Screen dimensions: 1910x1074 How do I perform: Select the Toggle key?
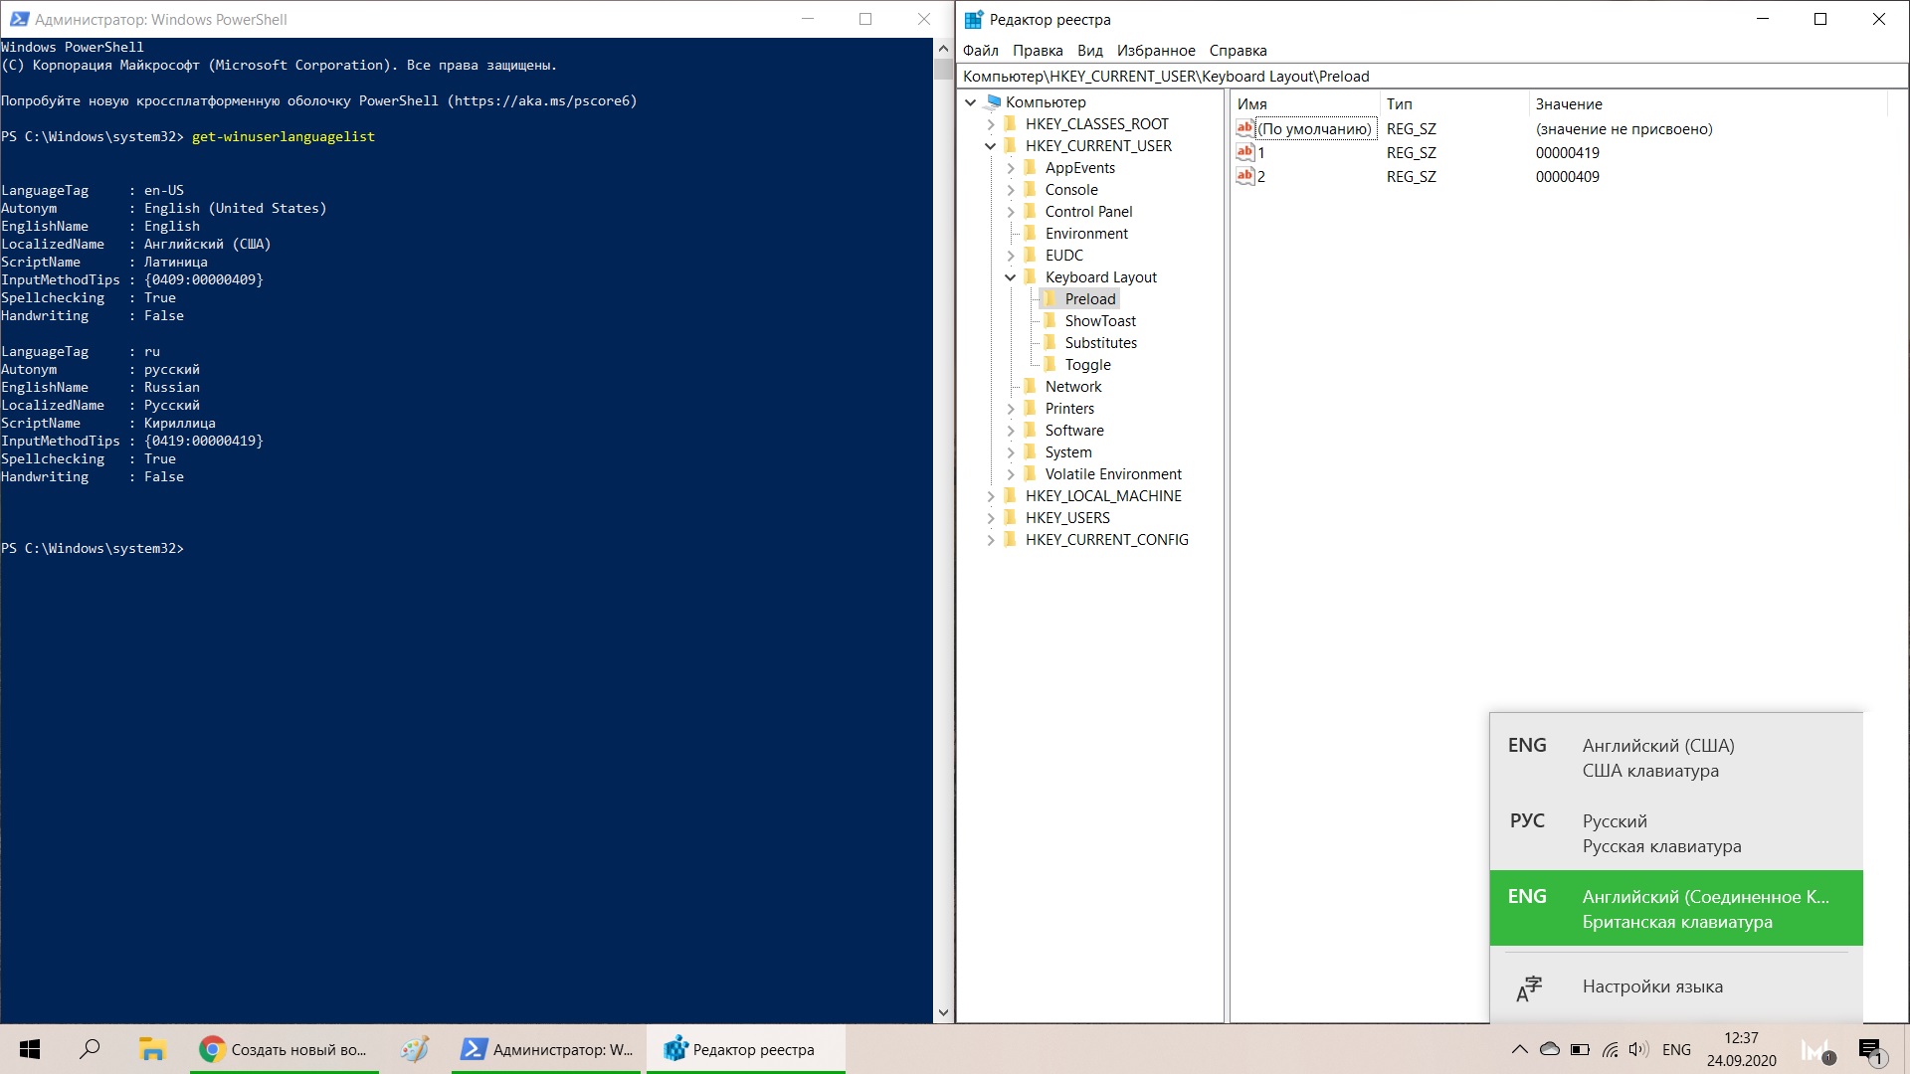1087,365
